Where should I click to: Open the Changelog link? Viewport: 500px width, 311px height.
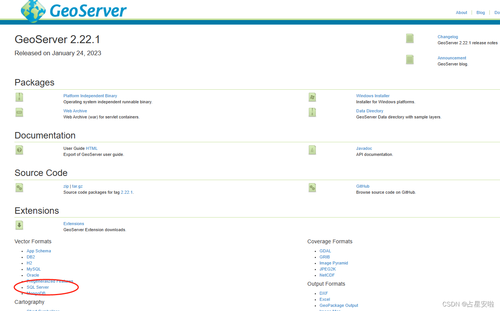tap(448, 37)
